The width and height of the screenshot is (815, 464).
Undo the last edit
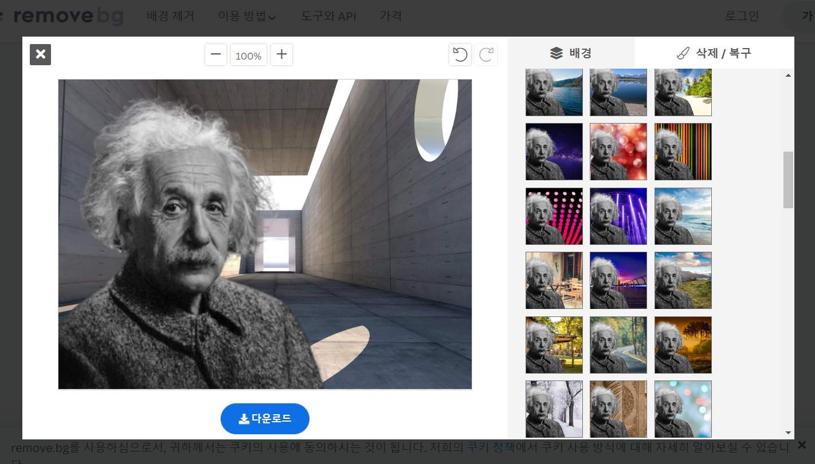tap(460, 55)
